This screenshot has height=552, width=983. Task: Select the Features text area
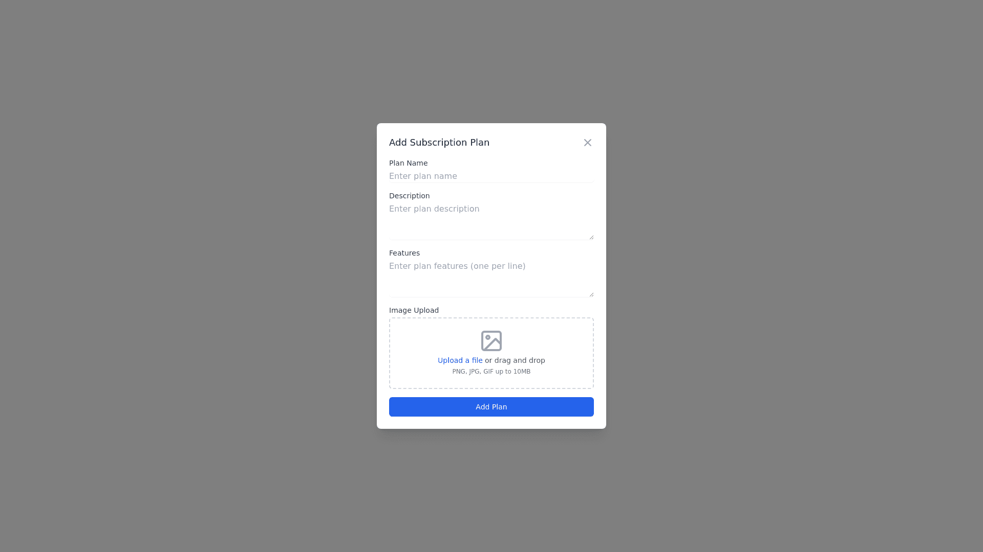pyautogui.click(x=491, y=279)
